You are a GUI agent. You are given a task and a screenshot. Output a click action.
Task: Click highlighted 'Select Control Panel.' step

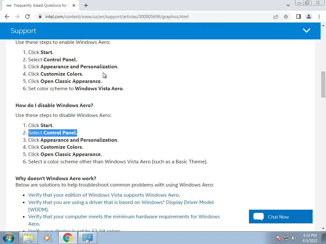(53, 132)
